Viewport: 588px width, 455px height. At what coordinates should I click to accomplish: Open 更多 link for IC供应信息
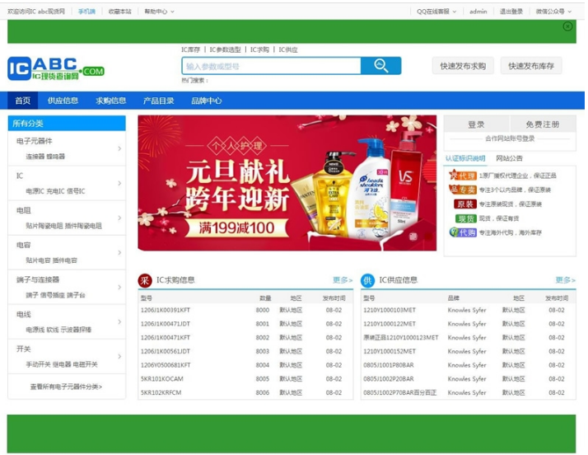click(566, 280)
